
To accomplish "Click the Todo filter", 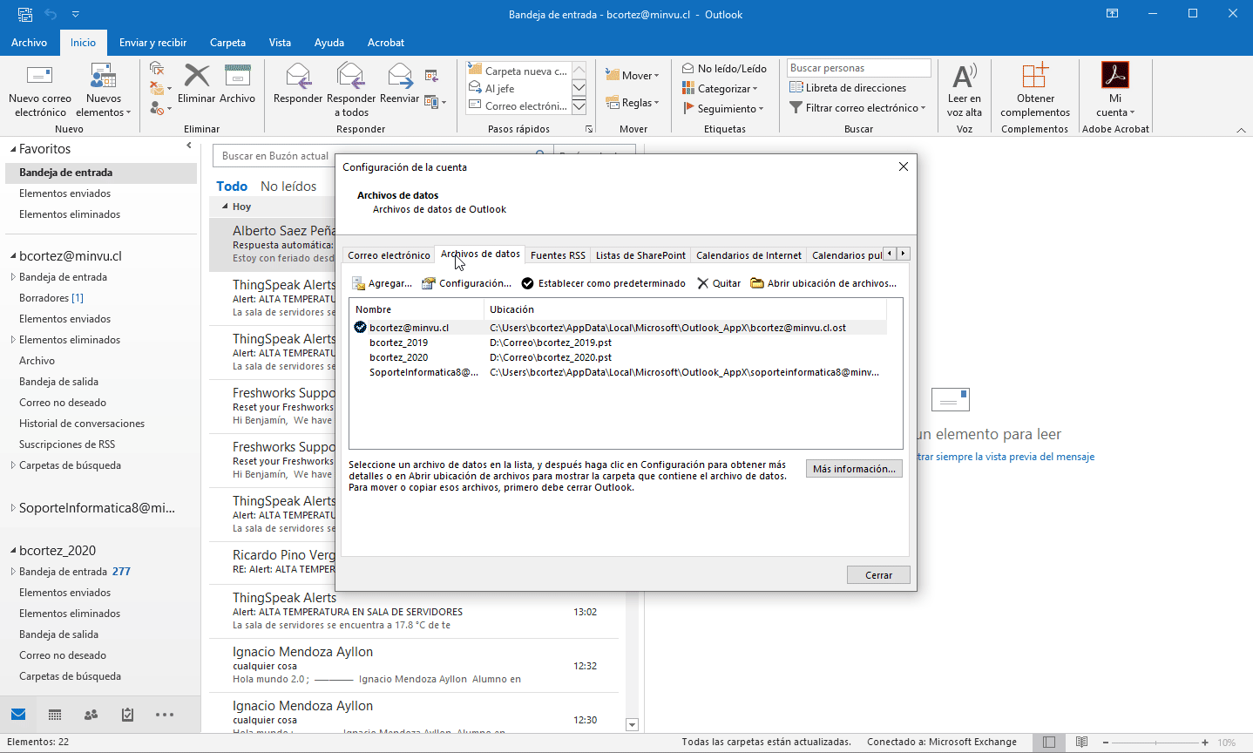I will (232, 187).
